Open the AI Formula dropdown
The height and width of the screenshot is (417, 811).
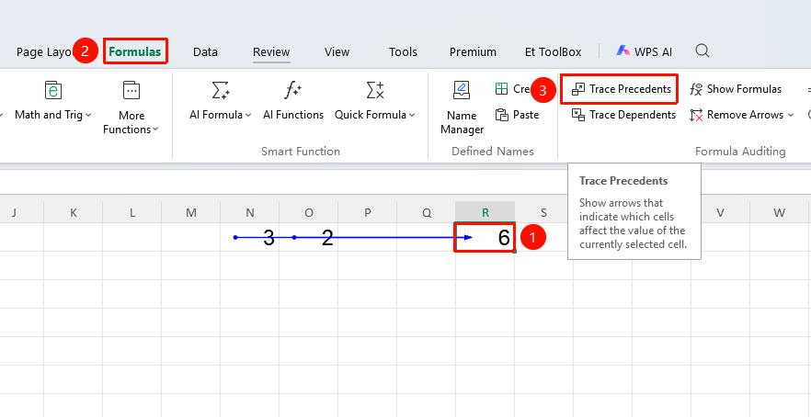(248, 115)
